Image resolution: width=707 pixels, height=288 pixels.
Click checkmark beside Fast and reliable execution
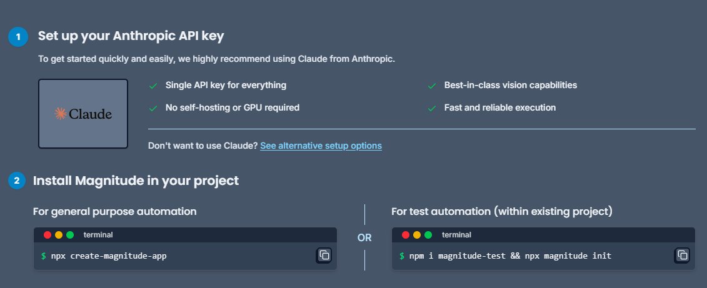(x=431, y=108)
